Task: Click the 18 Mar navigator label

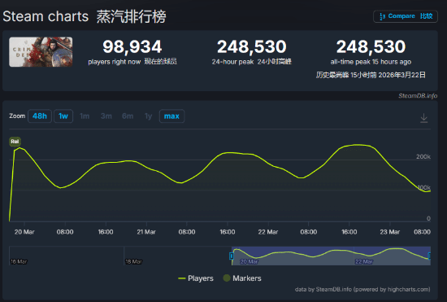Action: point(133,261)
